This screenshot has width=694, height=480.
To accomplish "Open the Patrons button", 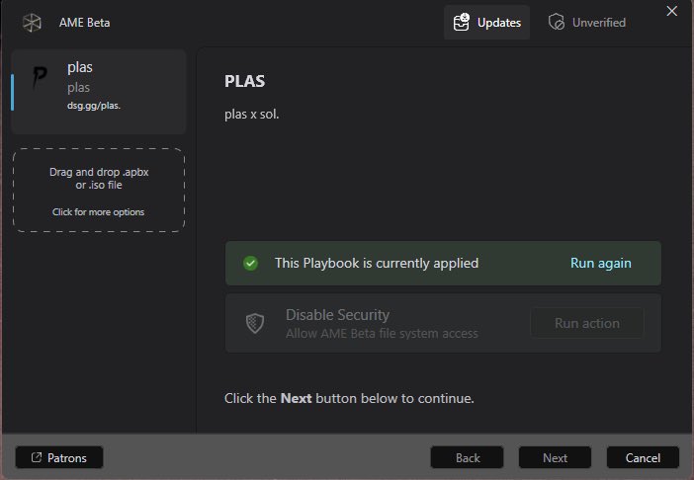I will (x=59, y=457).
